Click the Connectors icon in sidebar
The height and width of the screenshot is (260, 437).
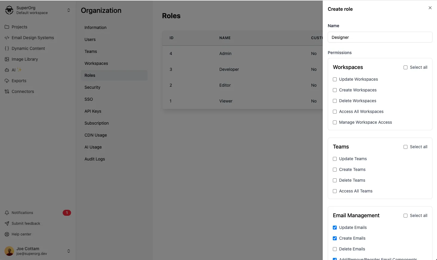click(x=7, y=91)
